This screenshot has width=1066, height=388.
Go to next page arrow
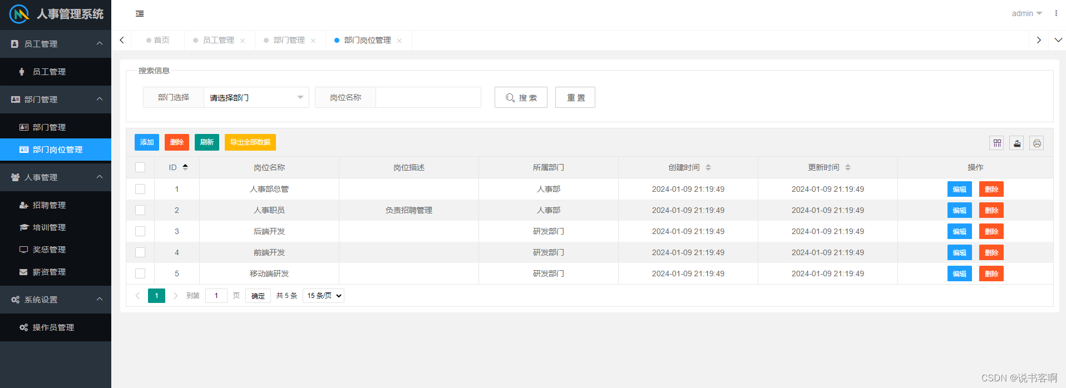[175, 296]
